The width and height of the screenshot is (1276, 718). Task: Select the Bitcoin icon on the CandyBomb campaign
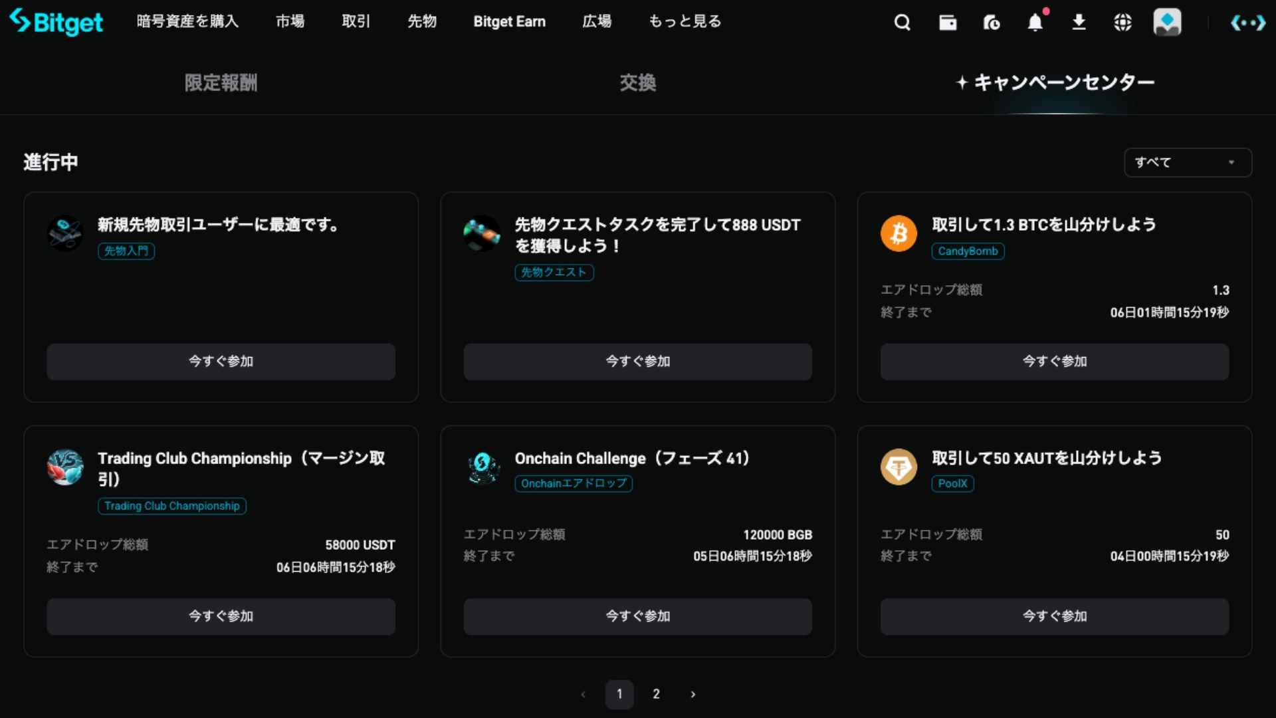click(x=899, y=233)
